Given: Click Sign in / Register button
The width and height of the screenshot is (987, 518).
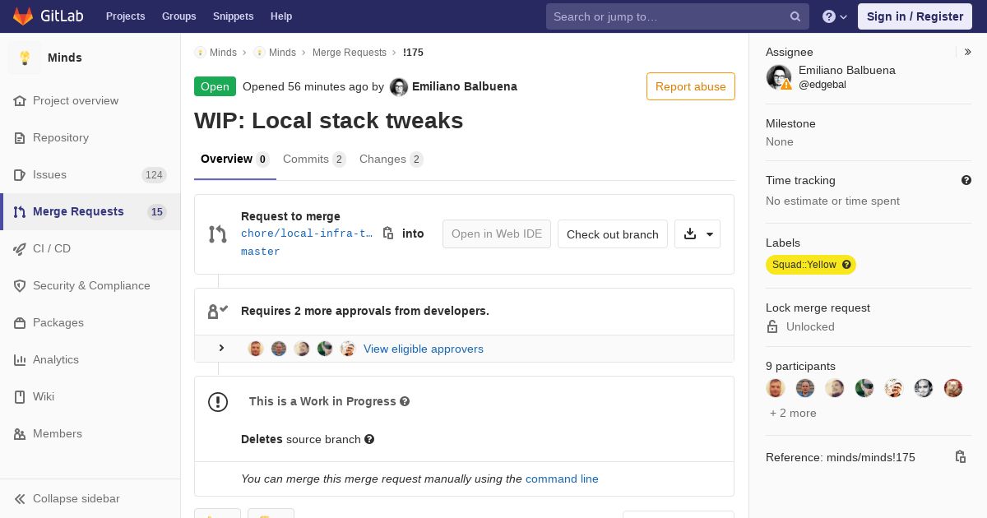Looking at the screenshot, I should point(915,16).
